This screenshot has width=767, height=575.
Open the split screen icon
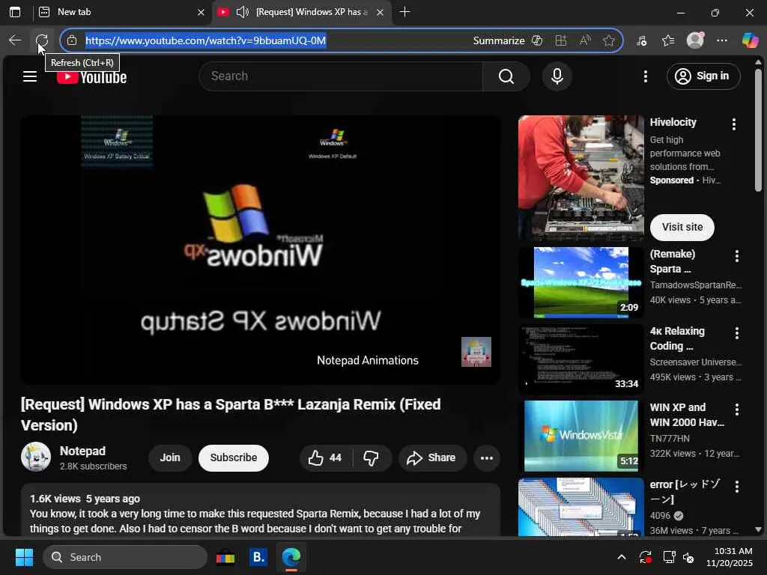560,40
